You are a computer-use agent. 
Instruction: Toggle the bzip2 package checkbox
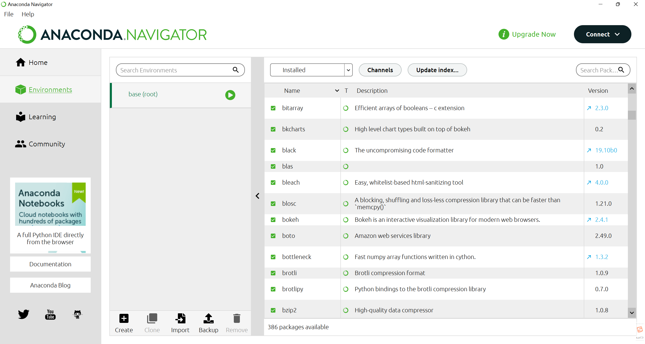273,310
